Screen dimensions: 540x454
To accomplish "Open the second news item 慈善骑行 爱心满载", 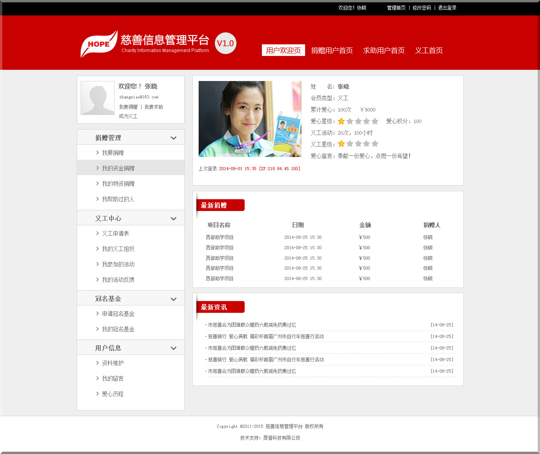I will click(x=266, y=336).
